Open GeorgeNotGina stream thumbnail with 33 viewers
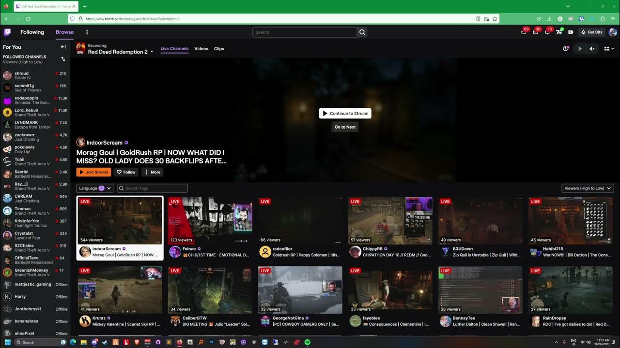The width and height of the screenshot is (620, 348). pos(300,290)
